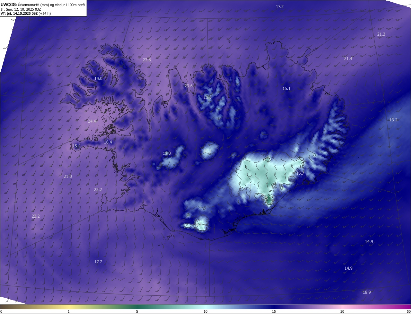This screenshot has width=411, height=314.
Task: Pick the 23.2 value label
Action: [x=36, y=216]
